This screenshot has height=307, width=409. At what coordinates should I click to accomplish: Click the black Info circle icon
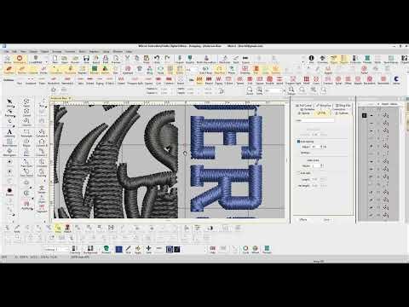(x=311, y=60)
